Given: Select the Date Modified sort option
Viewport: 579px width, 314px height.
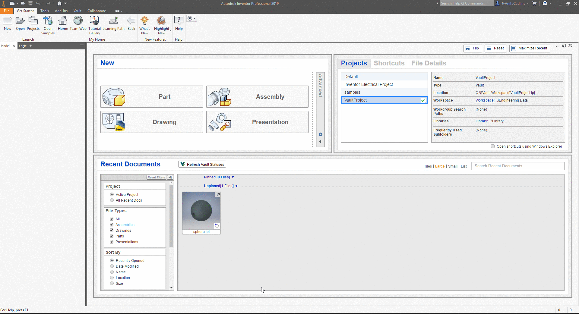Looking at the screenshot, I should (112, 266).
